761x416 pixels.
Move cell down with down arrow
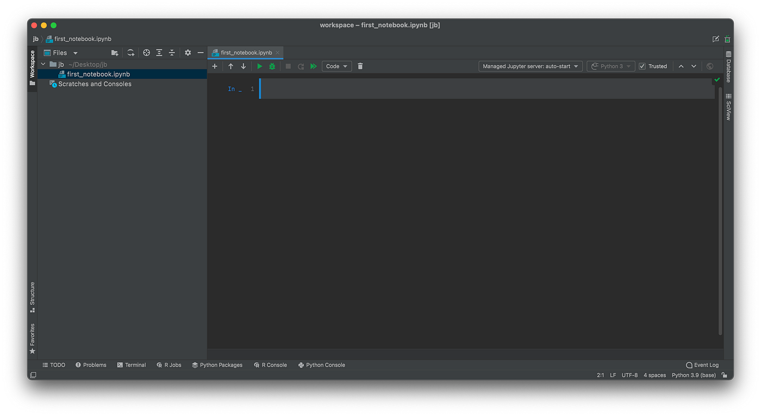tap(244, 66)
